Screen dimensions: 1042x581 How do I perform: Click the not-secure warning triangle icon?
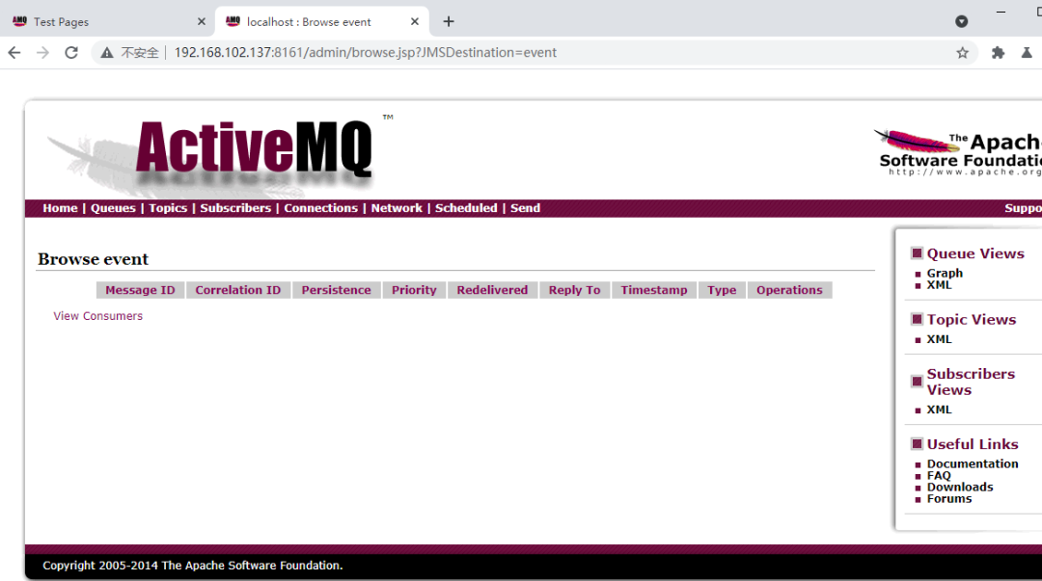(x=107, y=52)
